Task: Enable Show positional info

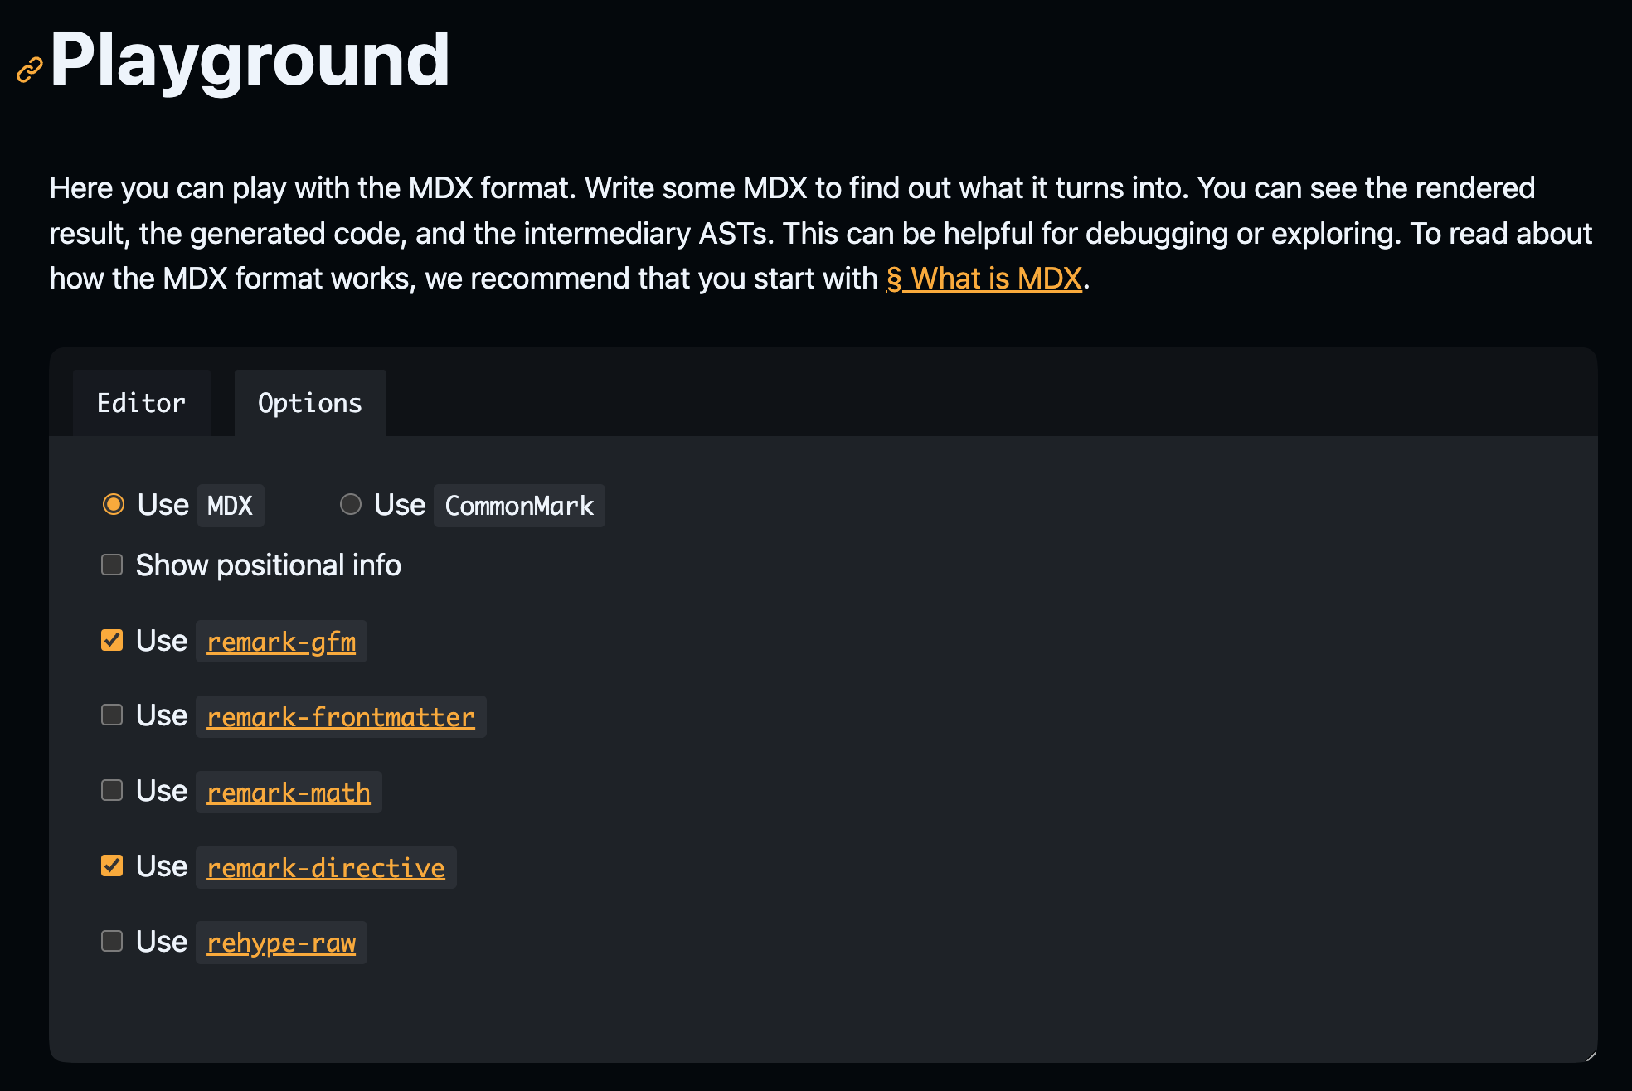Action: point(111,565)
